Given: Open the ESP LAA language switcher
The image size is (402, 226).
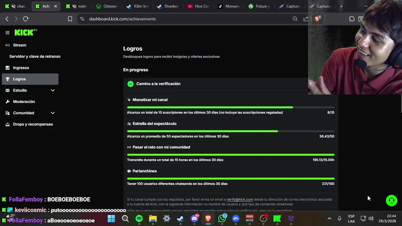Looking at the screenshot, I should (351, 218).
